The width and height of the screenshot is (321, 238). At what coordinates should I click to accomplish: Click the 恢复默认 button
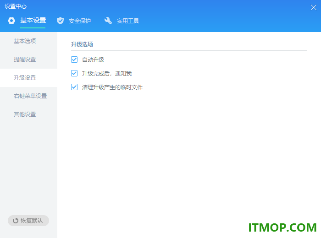pos(28,221)
